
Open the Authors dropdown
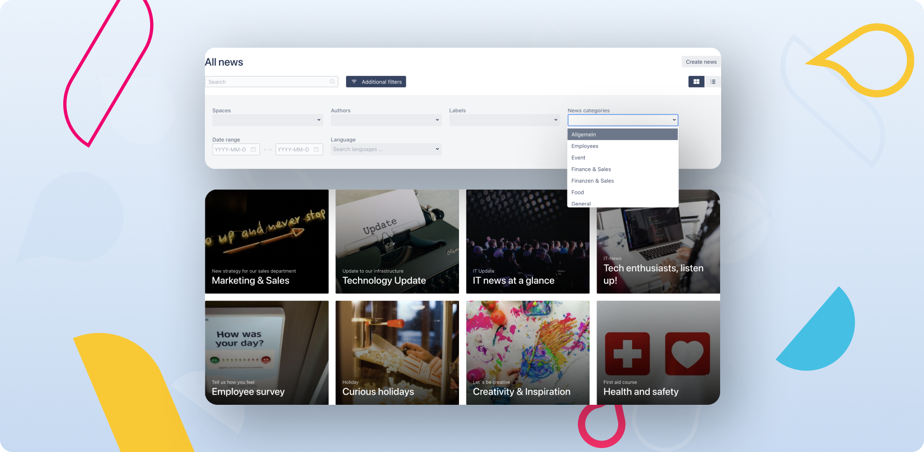[x=386, y=120]
